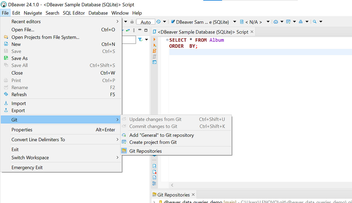Viewport: 352px width, 203px height.
Task: Choose New in File menu
Action: click(61, 44)
